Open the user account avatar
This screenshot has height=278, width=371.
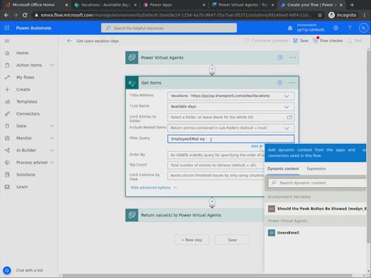[x=364, y=28]
